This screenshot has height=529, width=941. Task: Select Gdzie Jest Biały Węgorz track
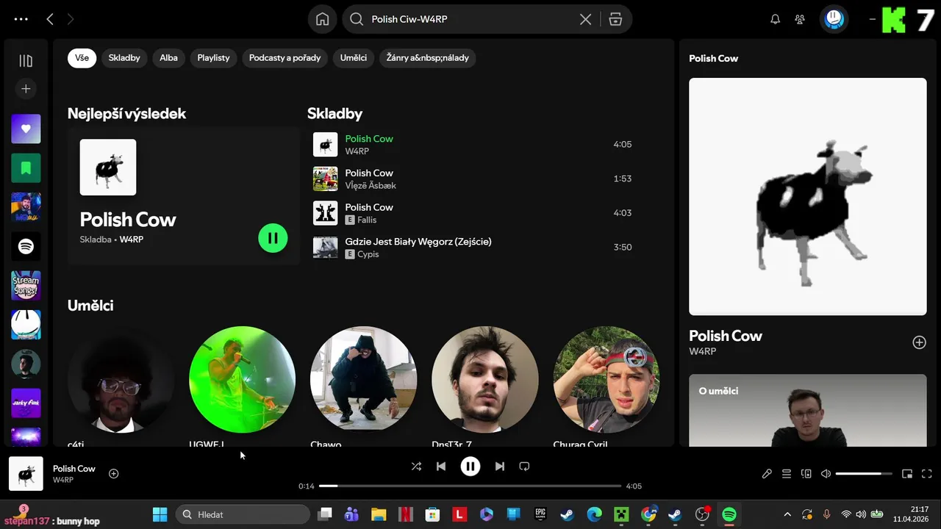[473, 248]
